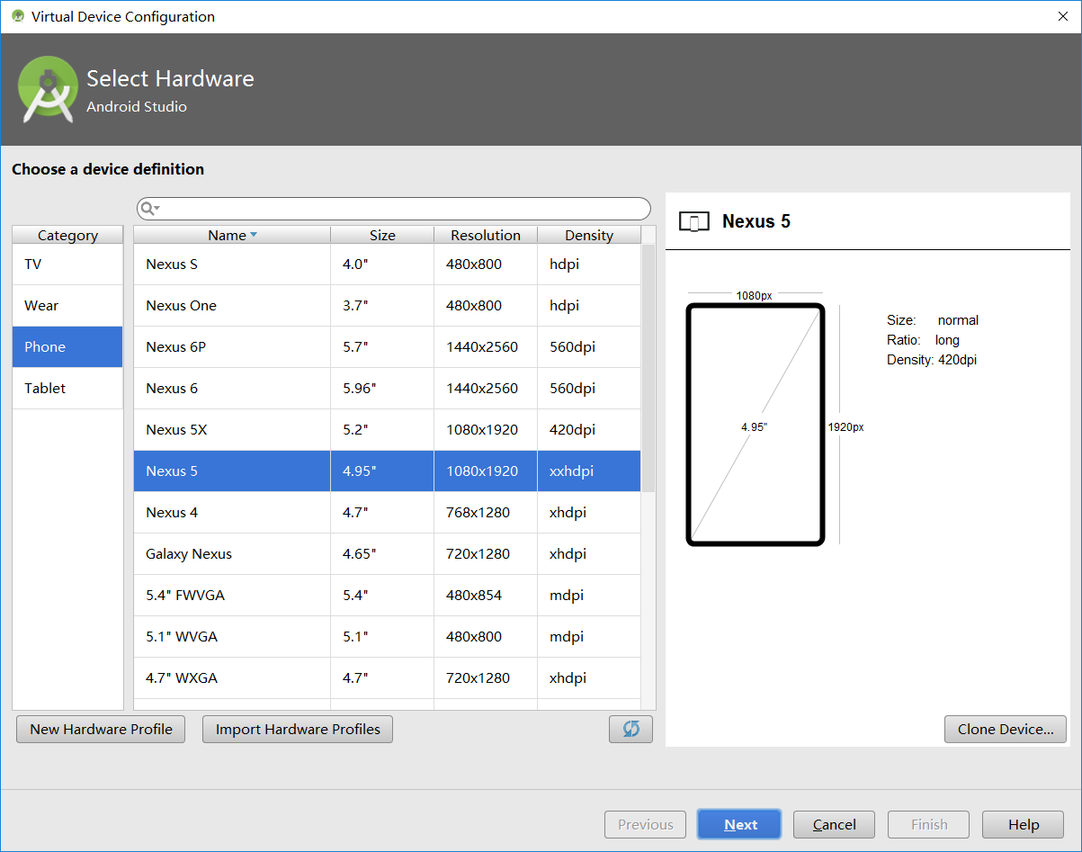Click the Android Studio logo
Screen dimensions: 1082x852
(49, 89)
